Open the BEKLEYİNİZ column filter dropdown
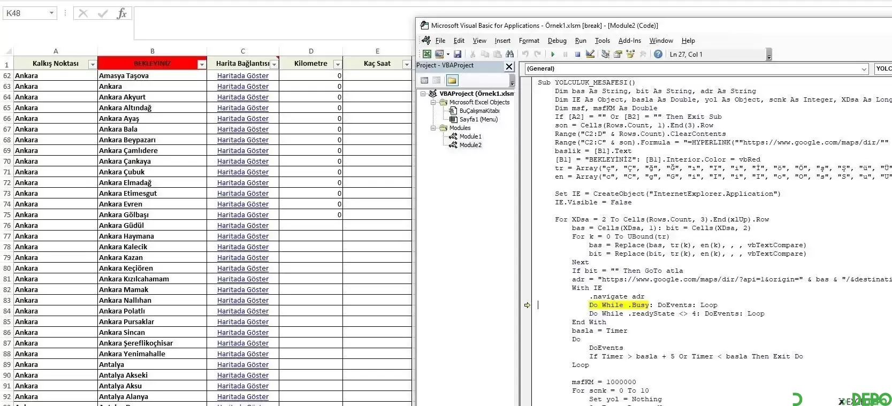 pyautogui.click(x=202, y=64)
